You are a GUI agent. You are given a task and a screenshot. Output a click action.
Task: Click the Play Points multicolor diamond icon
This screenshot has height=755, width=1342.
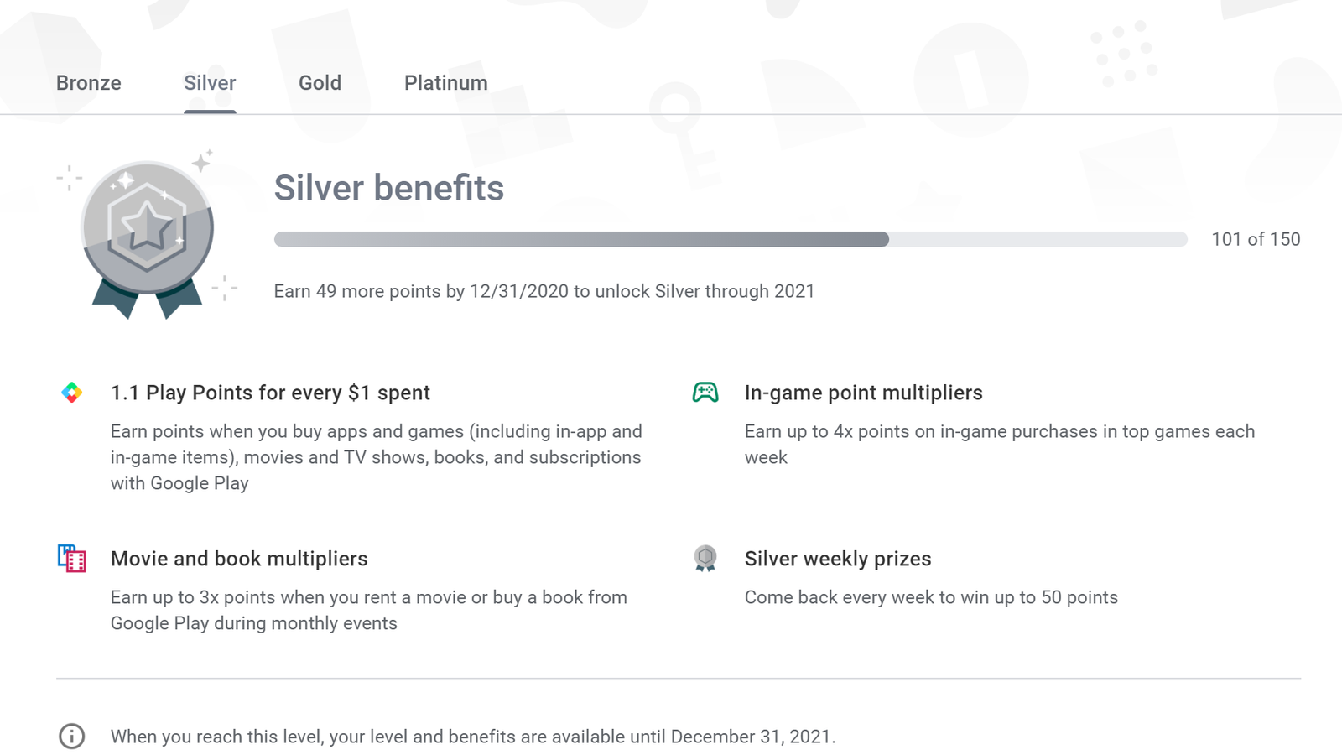(71, 392)
